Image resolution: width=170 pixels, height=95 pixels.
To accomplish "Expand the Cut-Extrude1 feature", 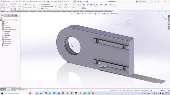I will click(x=1, y=41).
